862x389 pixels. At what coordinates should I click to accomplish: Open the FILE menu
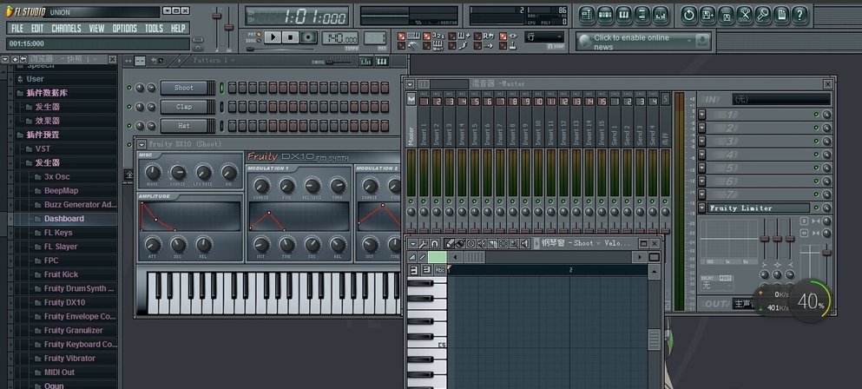[17, 28]
